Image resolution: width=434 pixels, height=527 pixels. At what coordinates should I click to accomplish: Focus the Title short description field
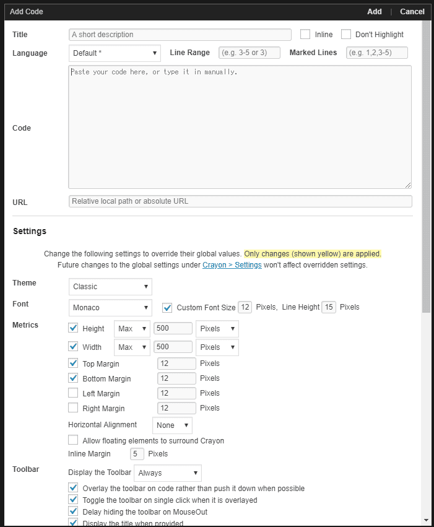point(180,35)
